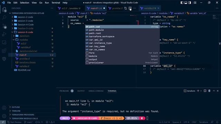Switch to the PROBLEMS panel tab
Screen dimensions: 221x124
click(64, 91)
